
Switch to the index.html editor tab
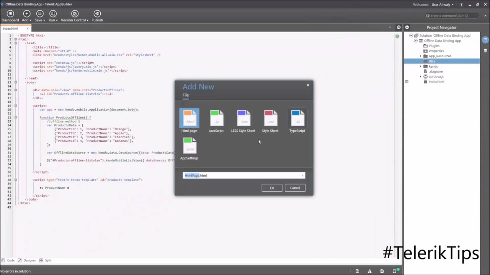[10, 29]
